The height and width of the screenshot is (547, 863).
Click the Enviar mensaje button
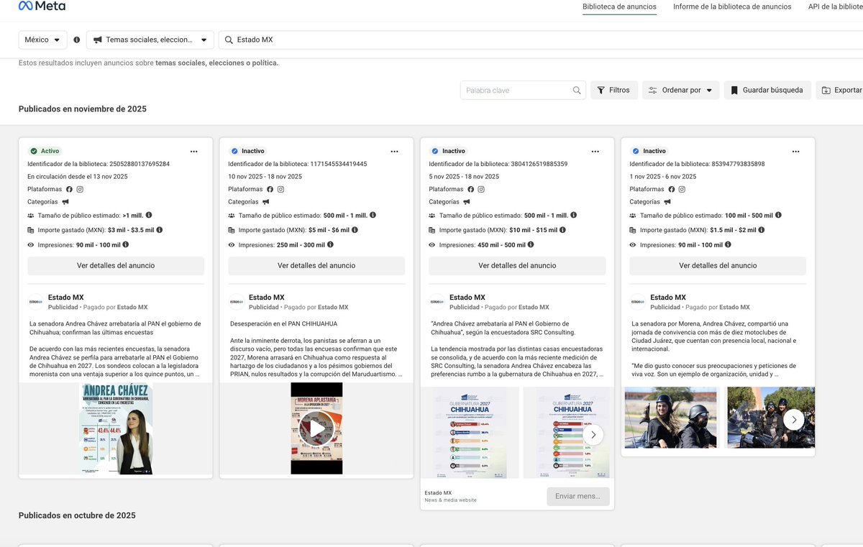coord(578,496)
